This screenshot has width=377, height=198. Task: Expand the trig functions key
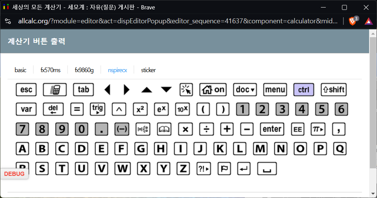pos(98,109)
